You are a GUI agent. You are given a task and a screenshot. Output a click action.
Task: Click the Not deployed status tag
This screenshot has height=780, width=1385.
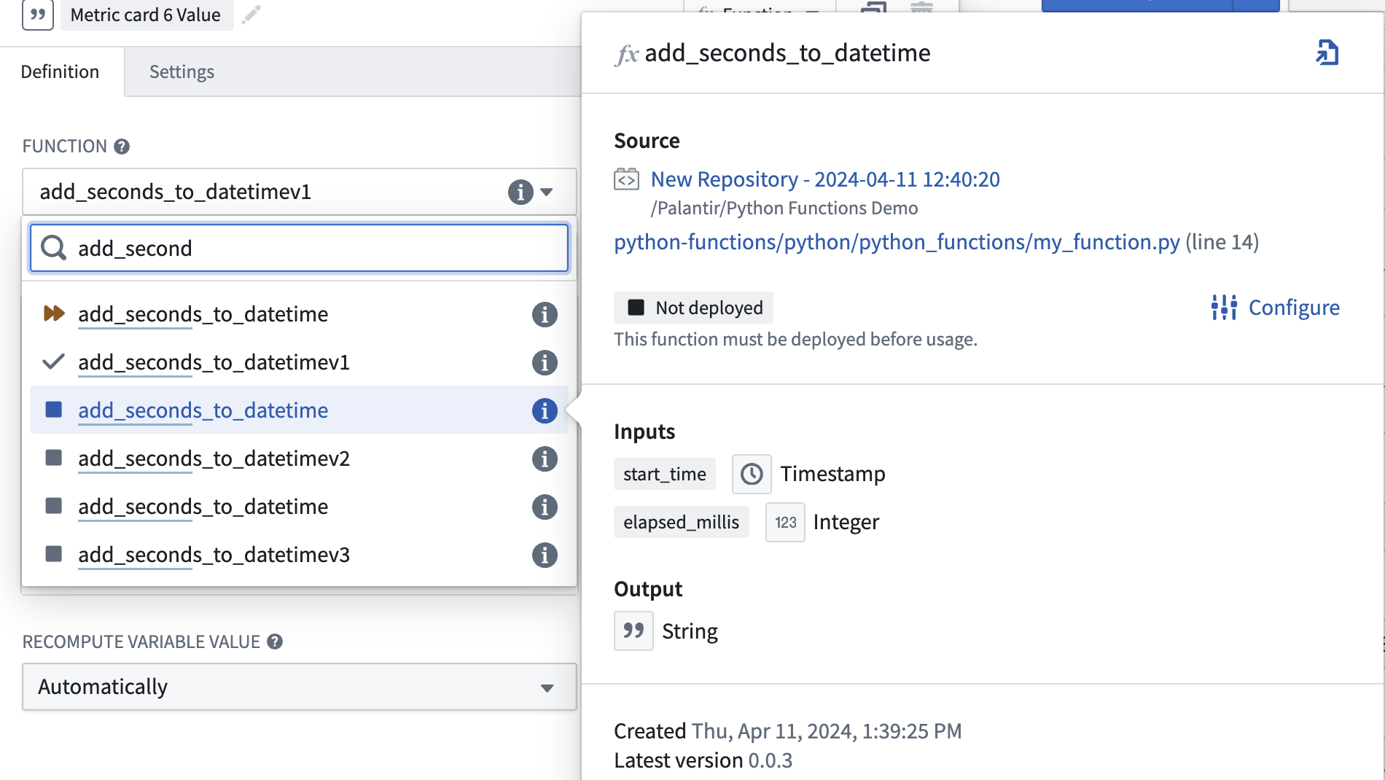point(693,308)
